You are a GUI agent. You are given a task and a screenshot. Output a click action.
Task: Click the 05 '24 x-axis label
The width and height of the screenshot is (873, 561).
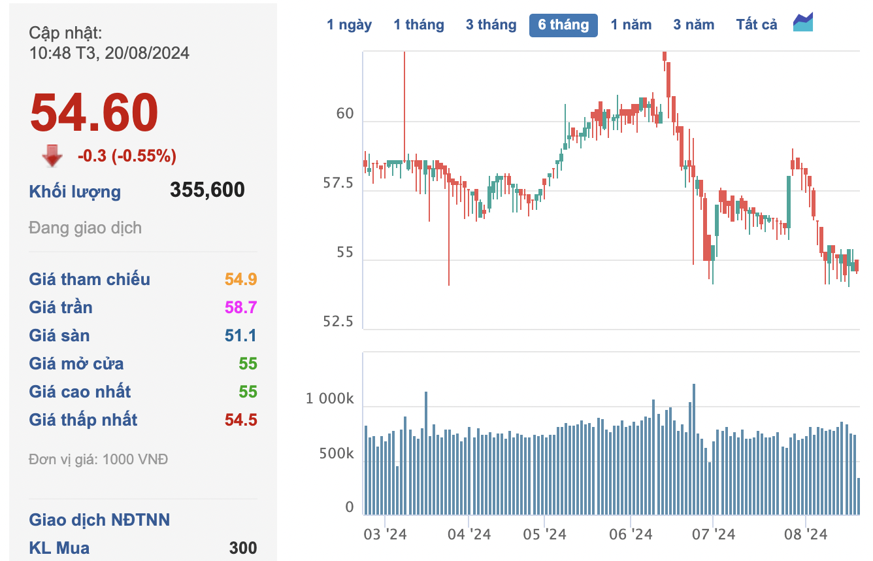point(545,534)
